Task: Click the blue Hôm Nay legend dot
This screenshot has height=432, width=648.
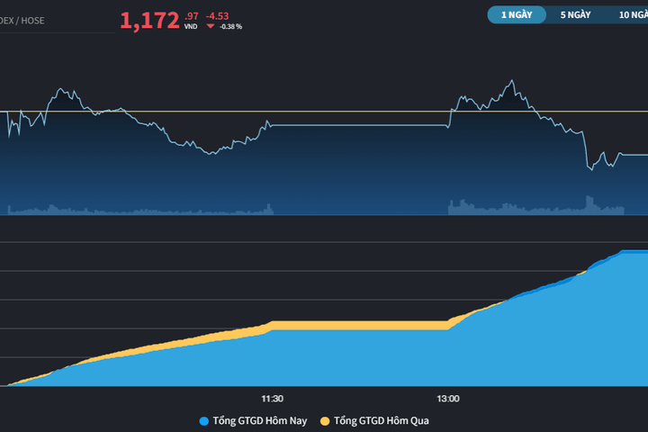Action: coord(203,421)
